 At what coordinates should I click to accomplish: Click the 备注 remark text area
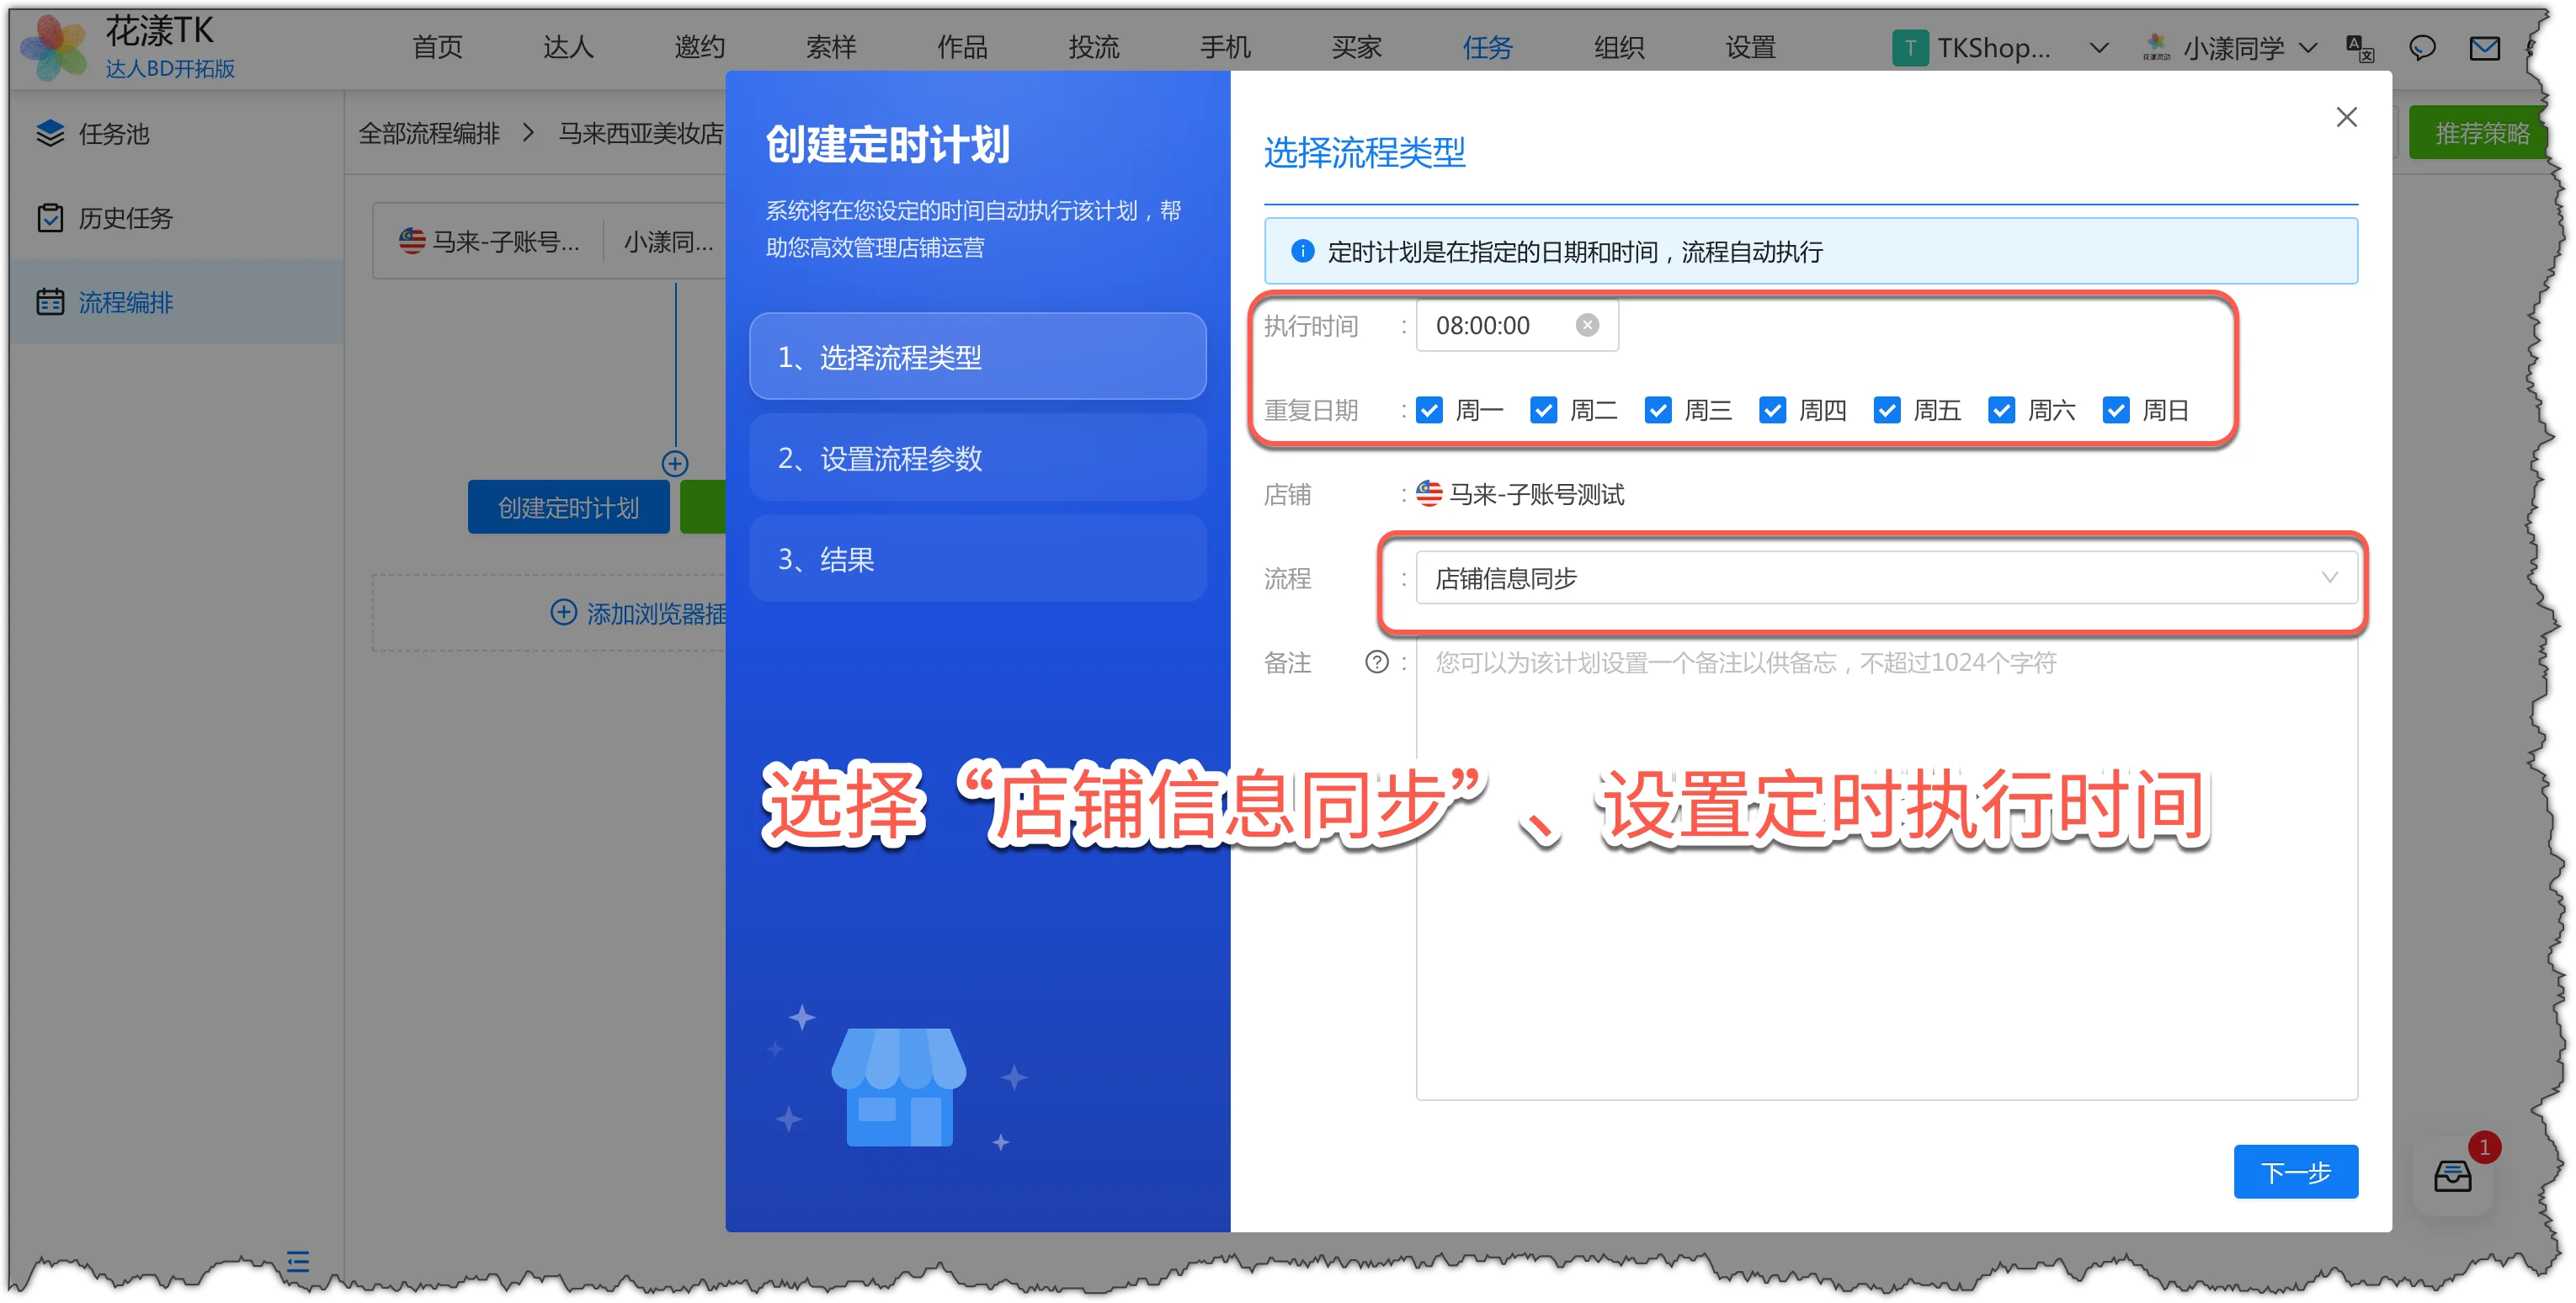1886,868
